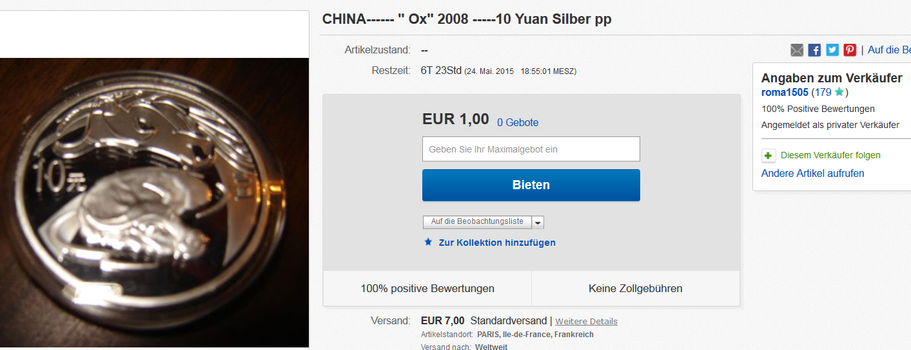Click blue star next to Zur Kollektion hinzufügen
This screenshot has width=911, height=350.
(428, 242)
